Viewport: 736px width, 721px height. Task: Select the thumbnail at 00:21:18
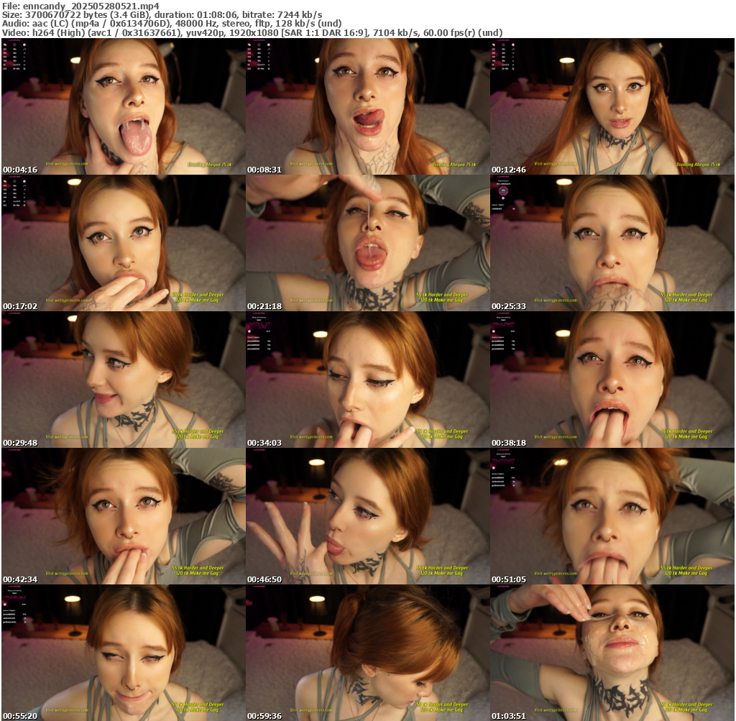point(367,243)
